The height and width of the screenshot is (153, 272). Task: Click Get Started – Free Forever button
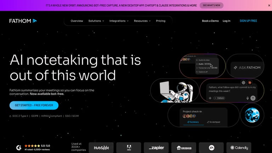[x=34, y=105]
